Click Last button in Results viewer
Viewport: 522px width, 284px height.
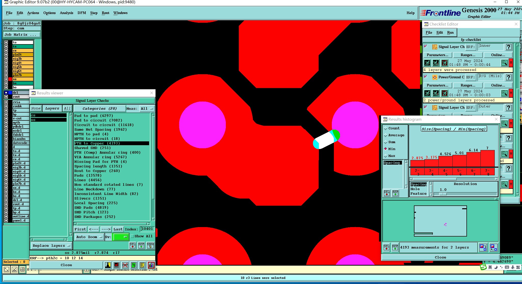(118, 229)
